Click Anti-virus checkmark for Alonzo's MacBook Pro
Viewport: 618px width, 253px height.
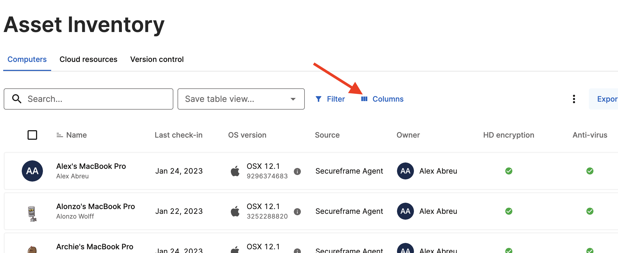tap(590, 211)
